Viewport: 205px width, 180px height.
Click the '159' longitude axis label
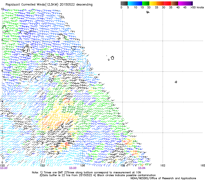[123, 166]
